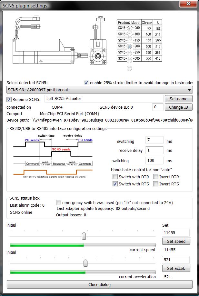Click the SCN5 device ID input field
199x296 pixels.
point(158,107)
